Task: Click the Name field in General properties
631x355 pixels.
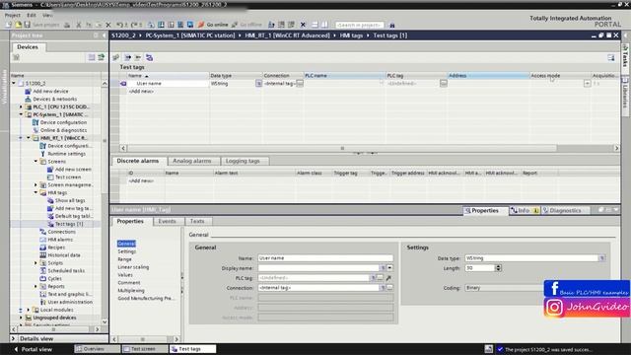Action: [x=325, y=258]
